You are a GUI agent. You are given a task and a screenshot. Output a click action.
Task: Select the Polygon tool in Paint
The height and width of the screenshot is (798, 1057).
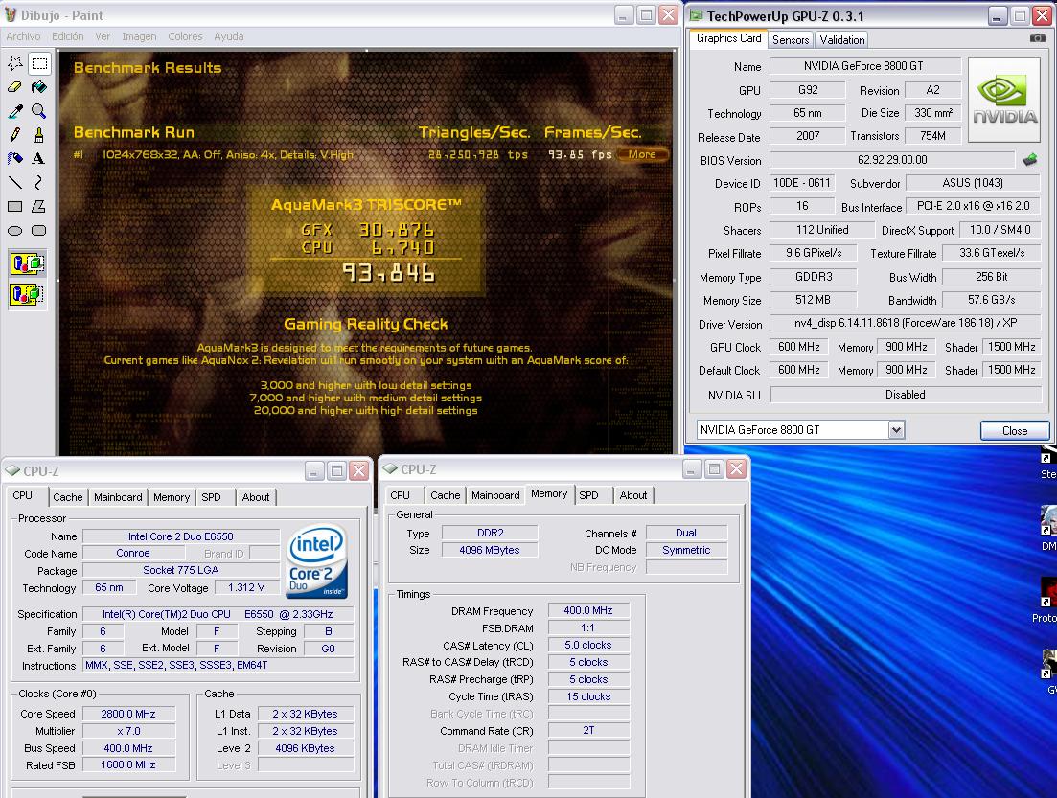[x=40, y=206]
